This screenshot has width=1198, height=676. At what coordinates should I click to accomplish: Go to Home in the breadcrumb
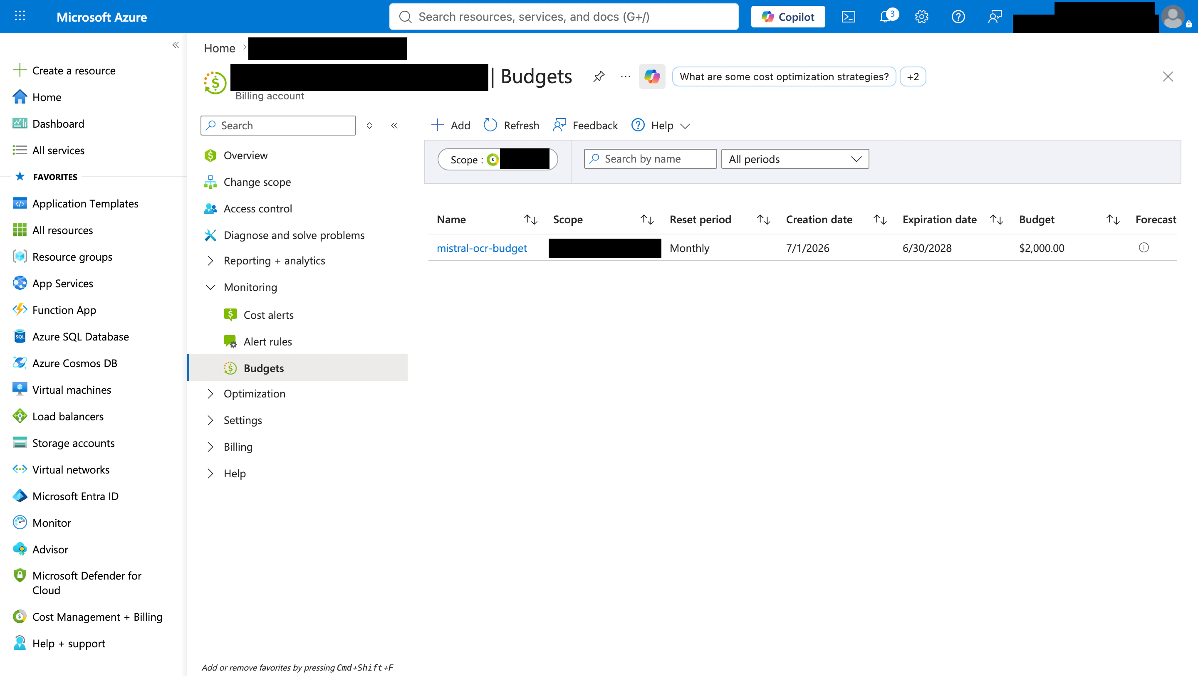pos(220,48)
